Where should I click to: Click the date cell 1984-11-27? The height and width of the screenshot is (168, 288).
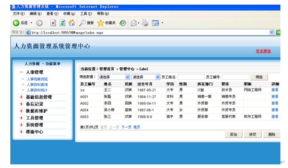[x=147, y=97]
